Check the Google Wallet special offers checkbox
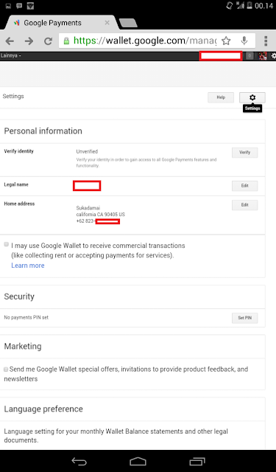 (x=6, y=369)
